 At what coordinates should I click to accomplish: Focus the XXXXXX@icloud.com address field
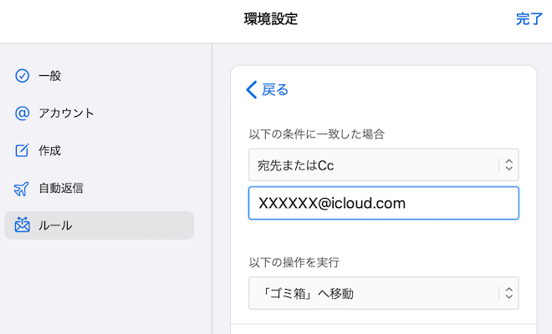[384, 203]
